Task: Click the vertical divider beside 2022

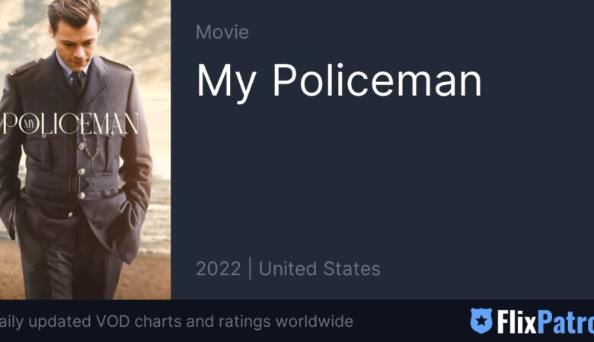Action: coord(250,269)
